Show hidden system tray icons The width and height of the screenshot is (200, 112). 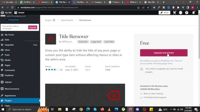[x=171, y=109]
